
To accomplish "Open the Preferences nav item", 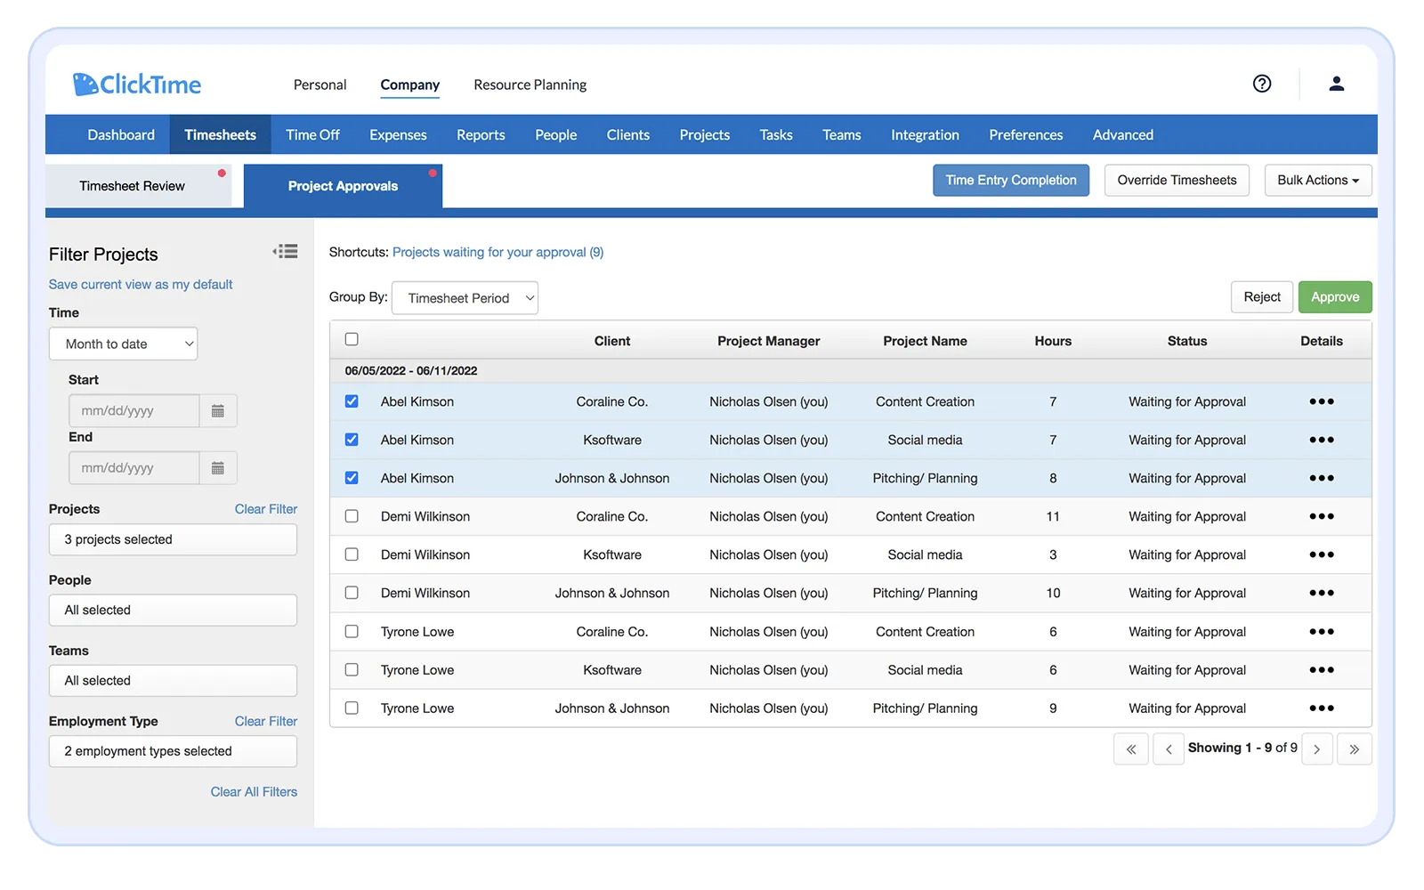I will coord(1025,135).
